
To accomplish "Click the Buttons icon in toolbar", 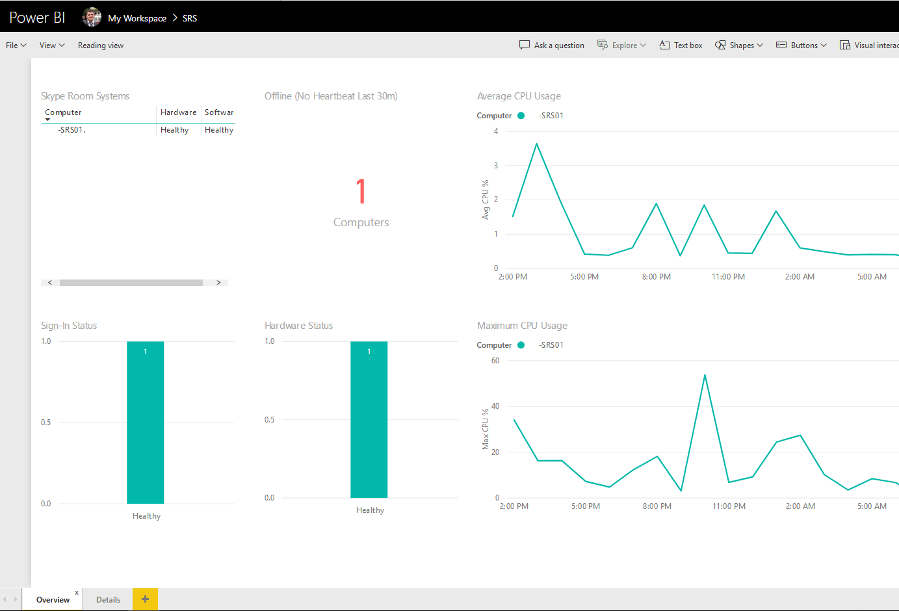I will (781, 45).
